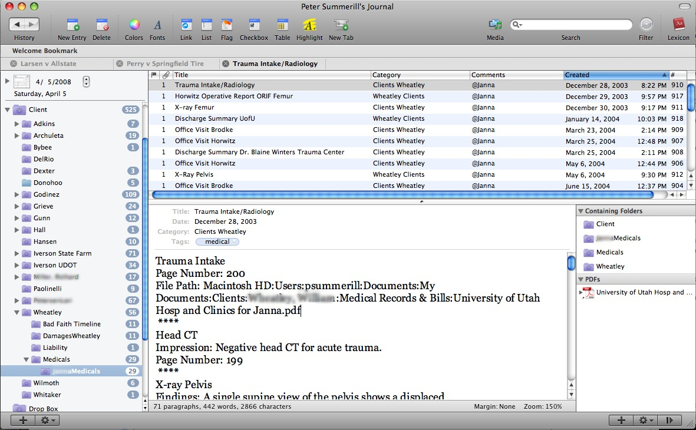
Task: Open the medical tag dropdown
Action: (235, 242)
